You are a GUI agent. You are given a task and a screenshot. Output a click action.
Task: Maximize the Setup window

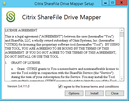(x=113, y=3)
